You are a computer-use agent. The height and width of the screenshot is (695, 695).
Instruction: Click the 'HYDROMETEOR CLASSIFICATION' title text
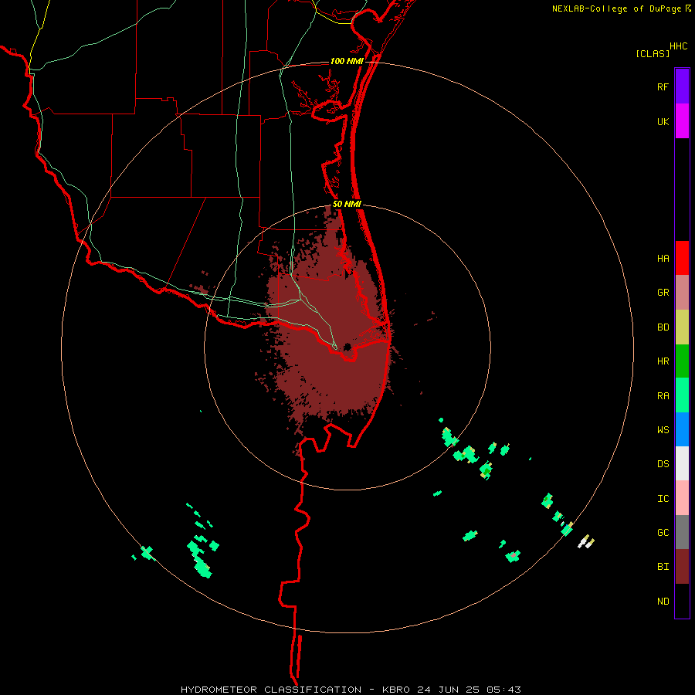pos(271,690)
